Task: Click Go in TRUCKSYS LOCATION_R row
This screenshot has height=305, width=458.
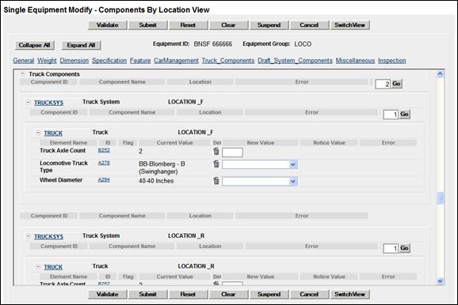Action: (x=405, y=248)
